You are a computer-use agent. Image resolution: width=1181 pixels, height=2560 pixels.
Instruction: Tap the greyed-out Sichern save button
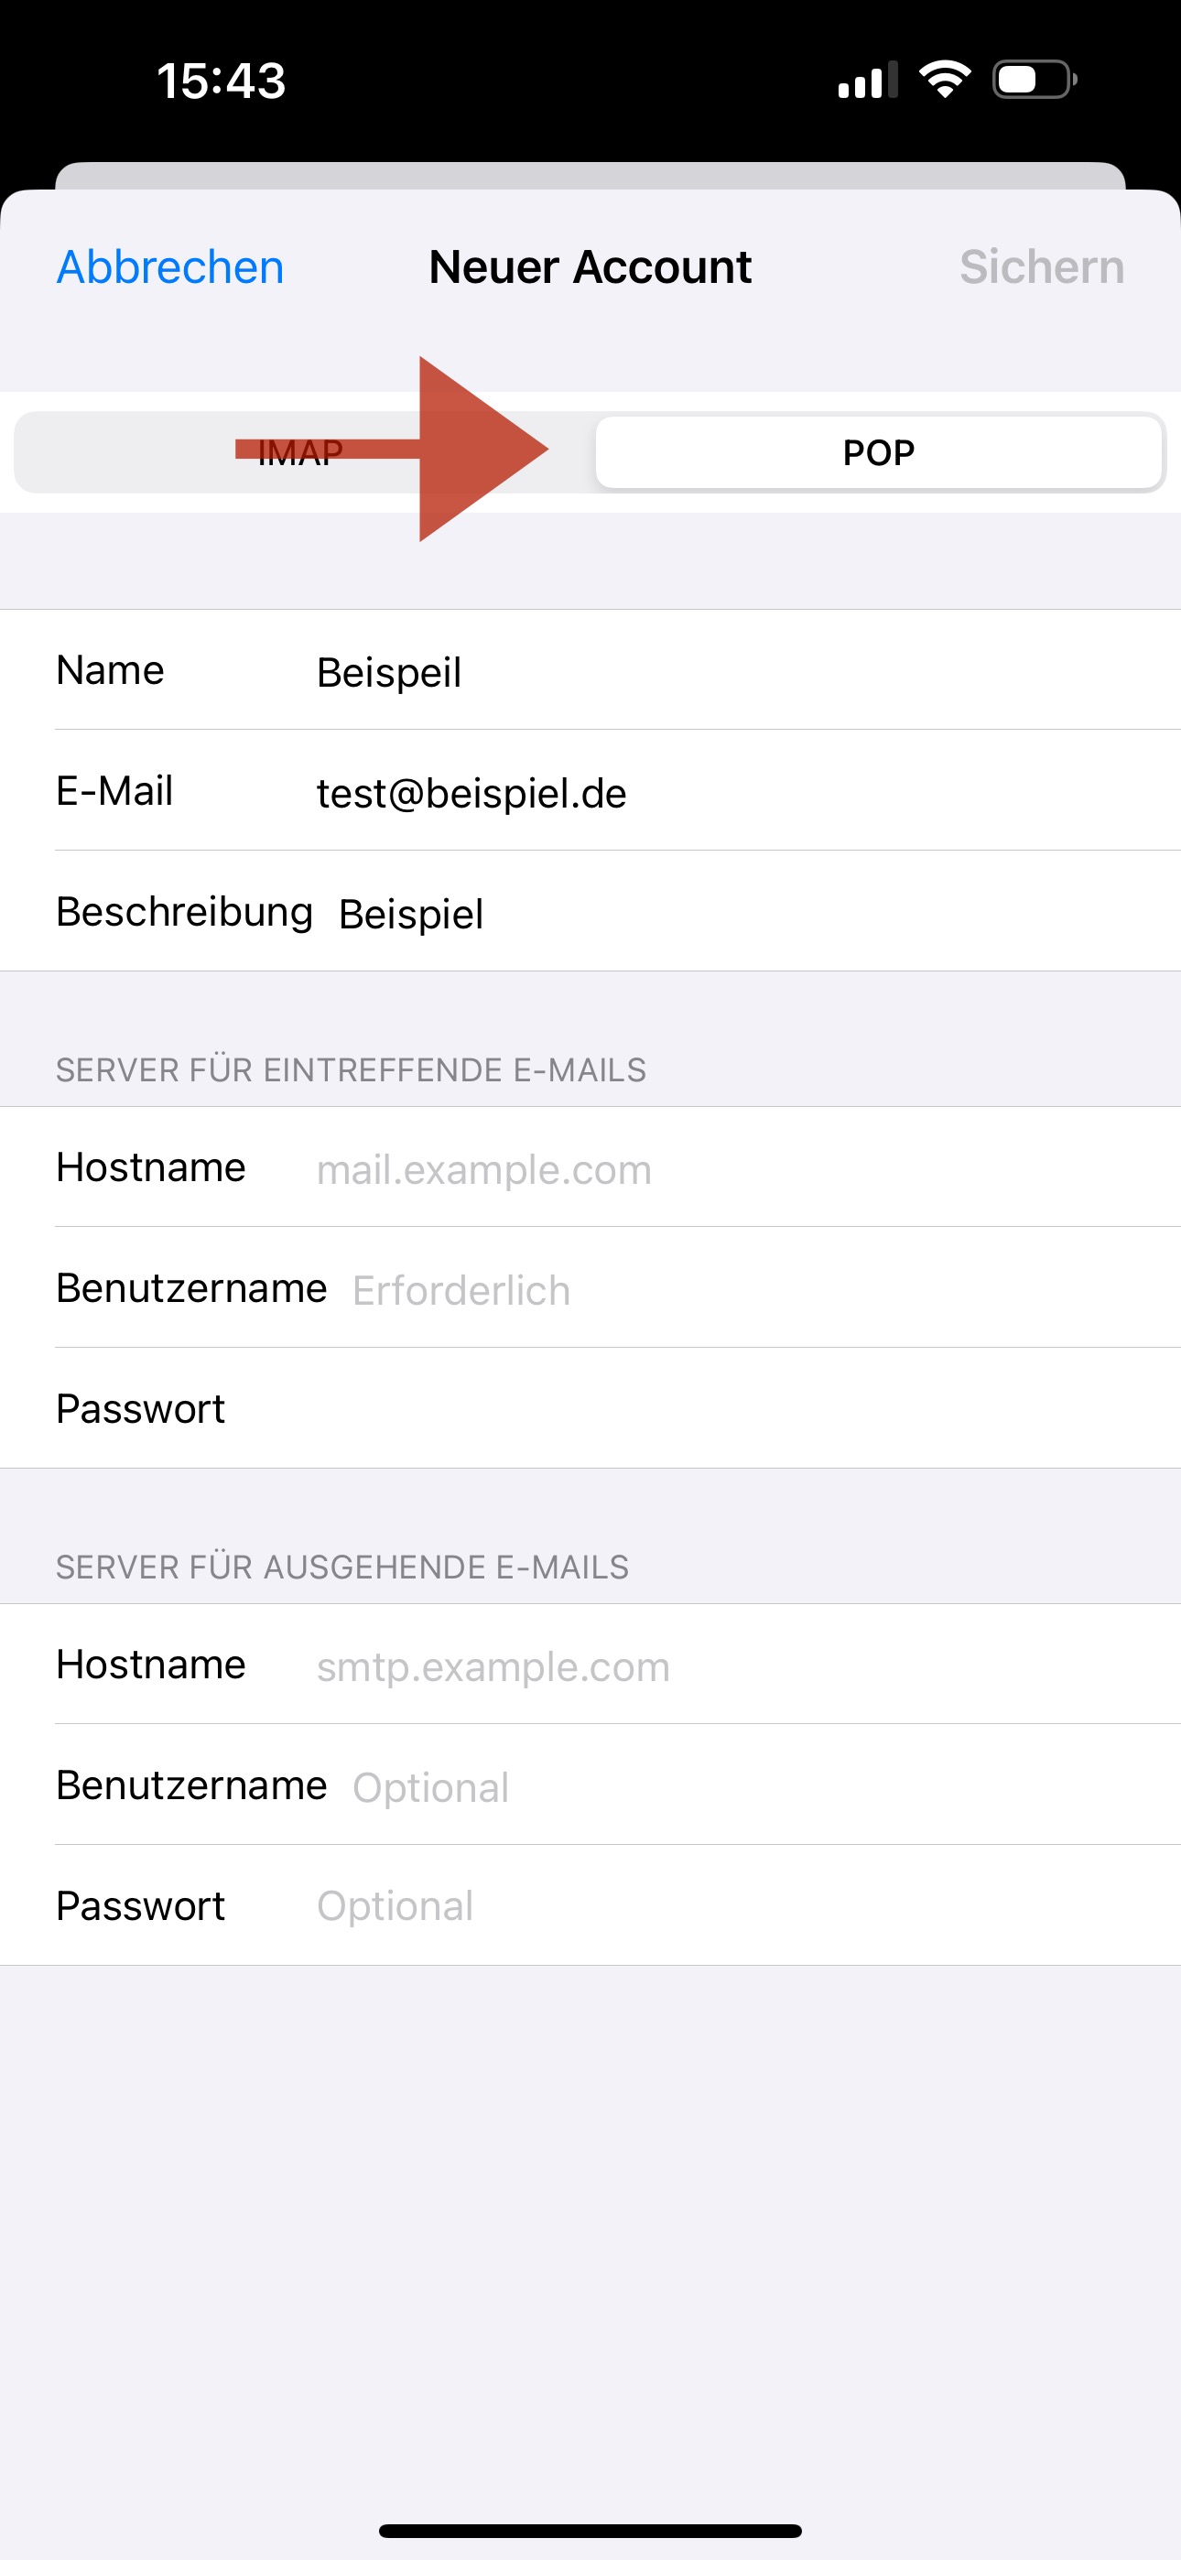click(1041, 267)
